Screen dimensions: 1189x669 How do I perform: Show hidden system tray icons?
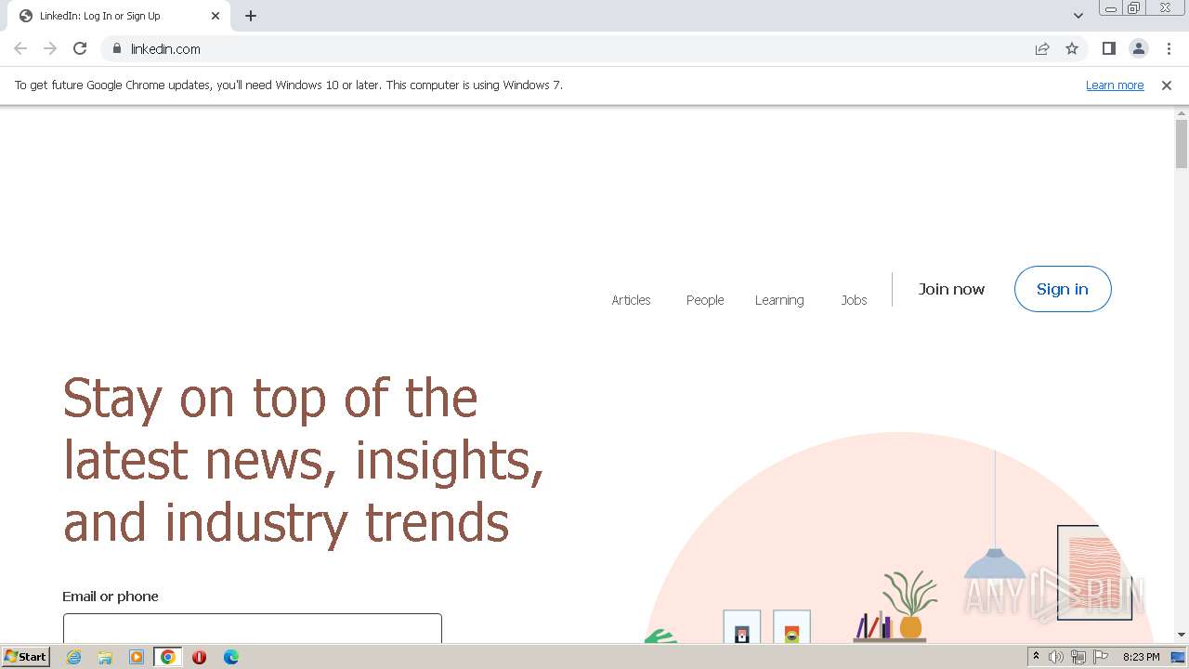(x=1036, y=657)
